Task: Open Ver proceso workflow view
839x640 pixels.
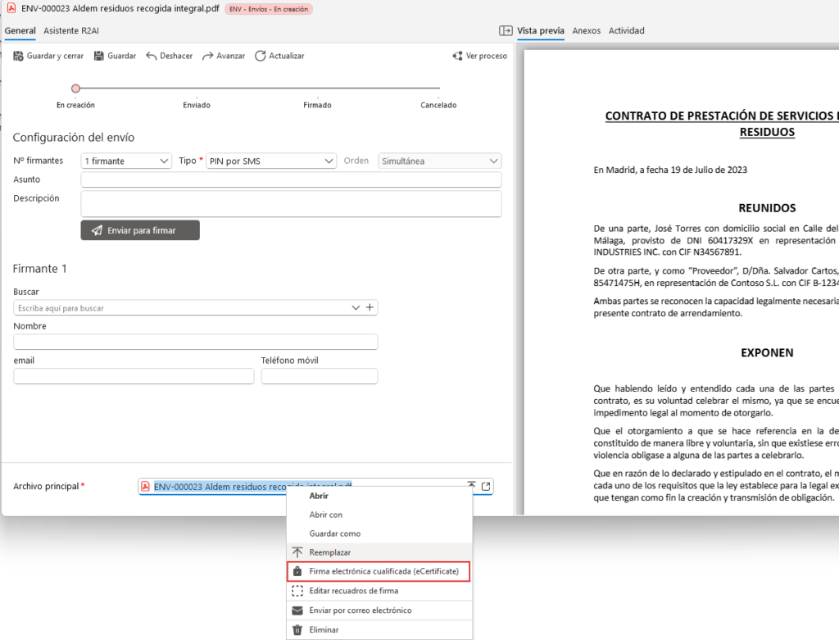Action: 480,56
